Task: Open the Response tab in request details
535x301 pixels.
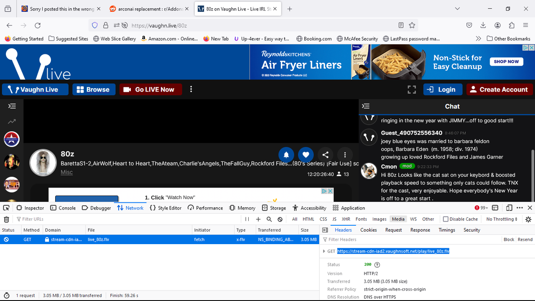Action: click(420, 230)
